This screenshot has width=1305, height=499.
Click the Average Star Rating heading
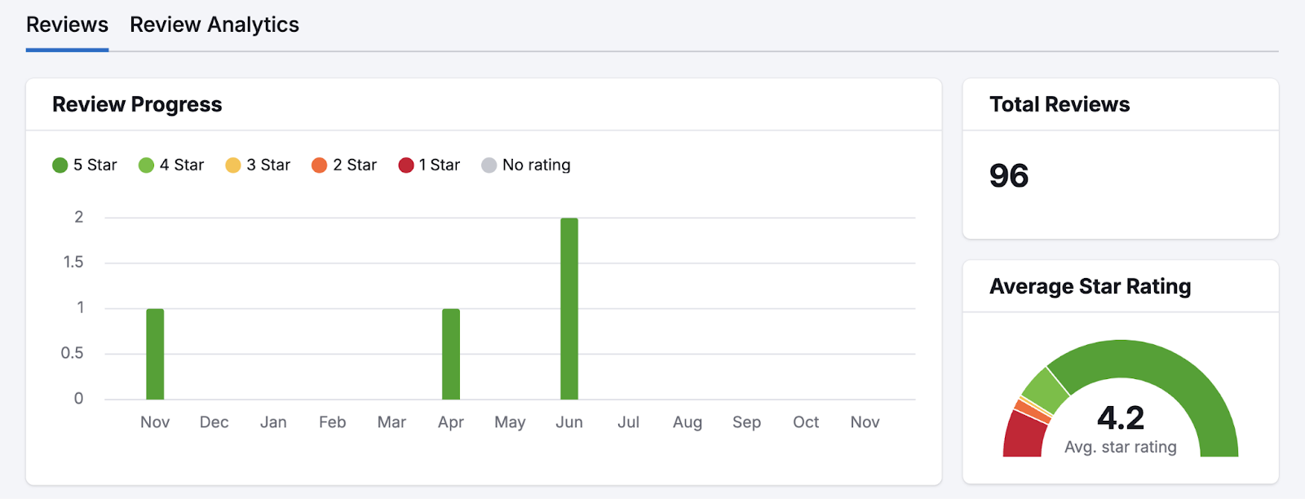pyautogui.click(x=1090, y=286)
